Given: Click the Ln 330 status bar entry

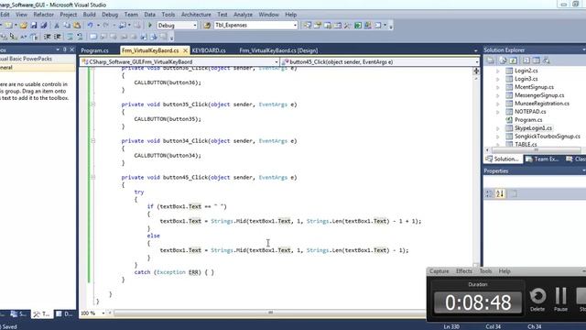Looking at the screenshot, I should [451, 326].
